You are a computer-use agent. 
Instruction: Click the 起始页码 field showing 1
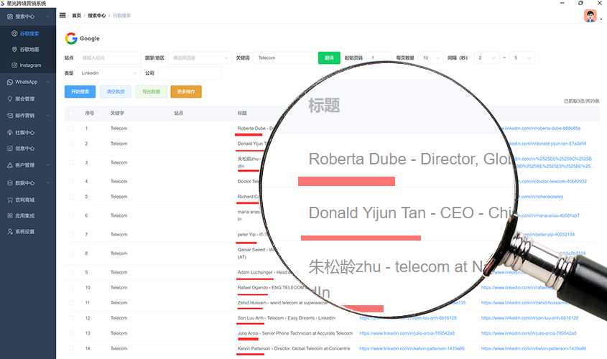coord(379,58)
